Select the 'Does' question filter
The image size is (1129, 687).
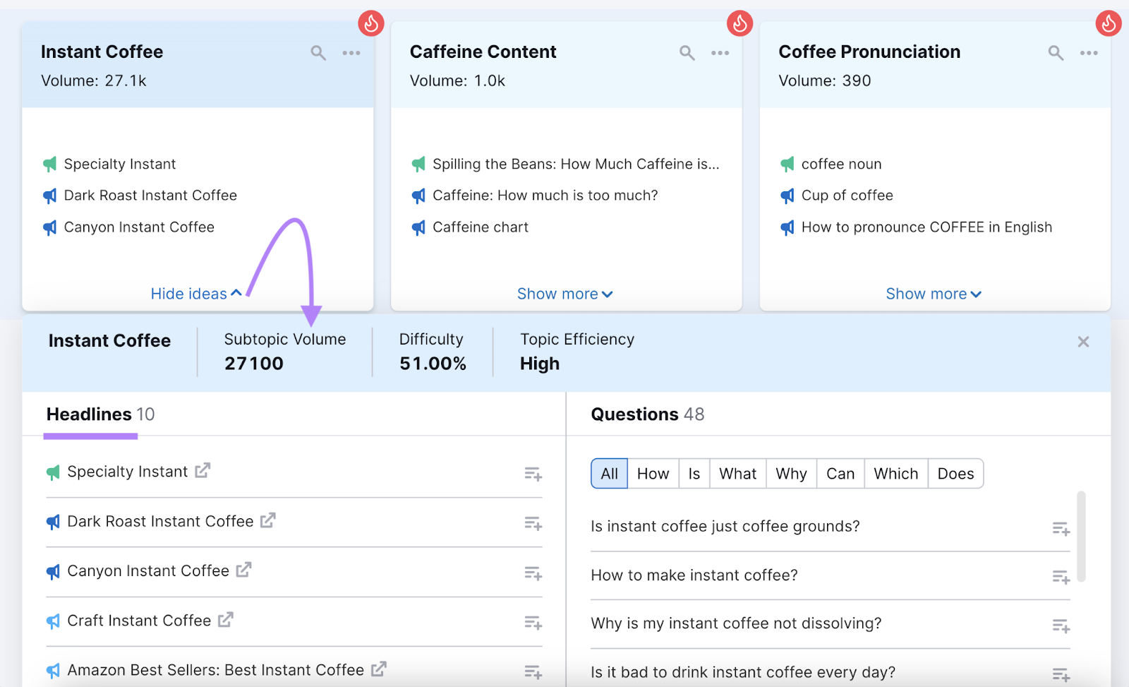coord(955,473)
